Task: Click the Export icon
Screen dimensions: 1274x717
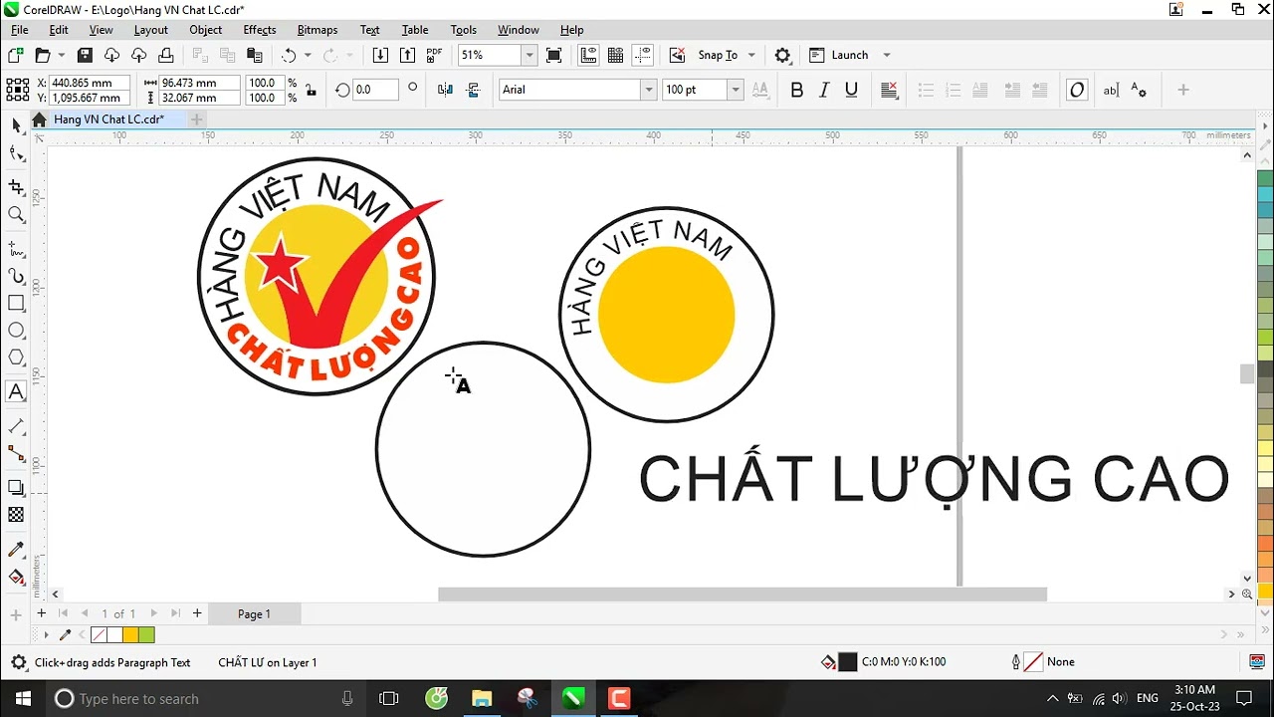Action: pyautogui.click(x=408, y=55)
